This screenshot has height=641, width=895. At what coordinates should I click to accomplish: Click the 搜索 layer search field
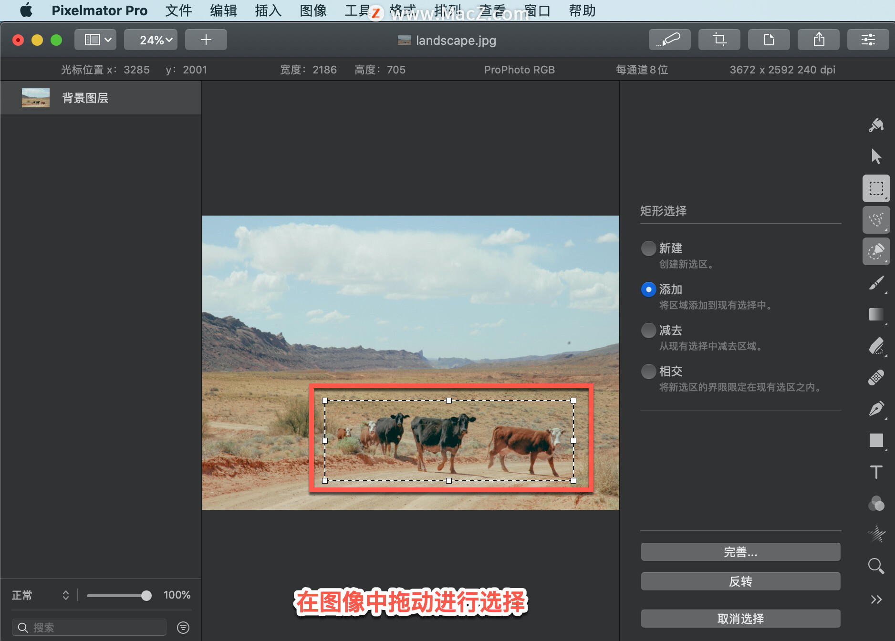pos(89,627)
